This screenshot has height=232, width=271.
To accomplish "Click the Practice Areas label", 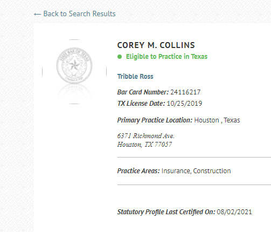I will tap(138, 171).
